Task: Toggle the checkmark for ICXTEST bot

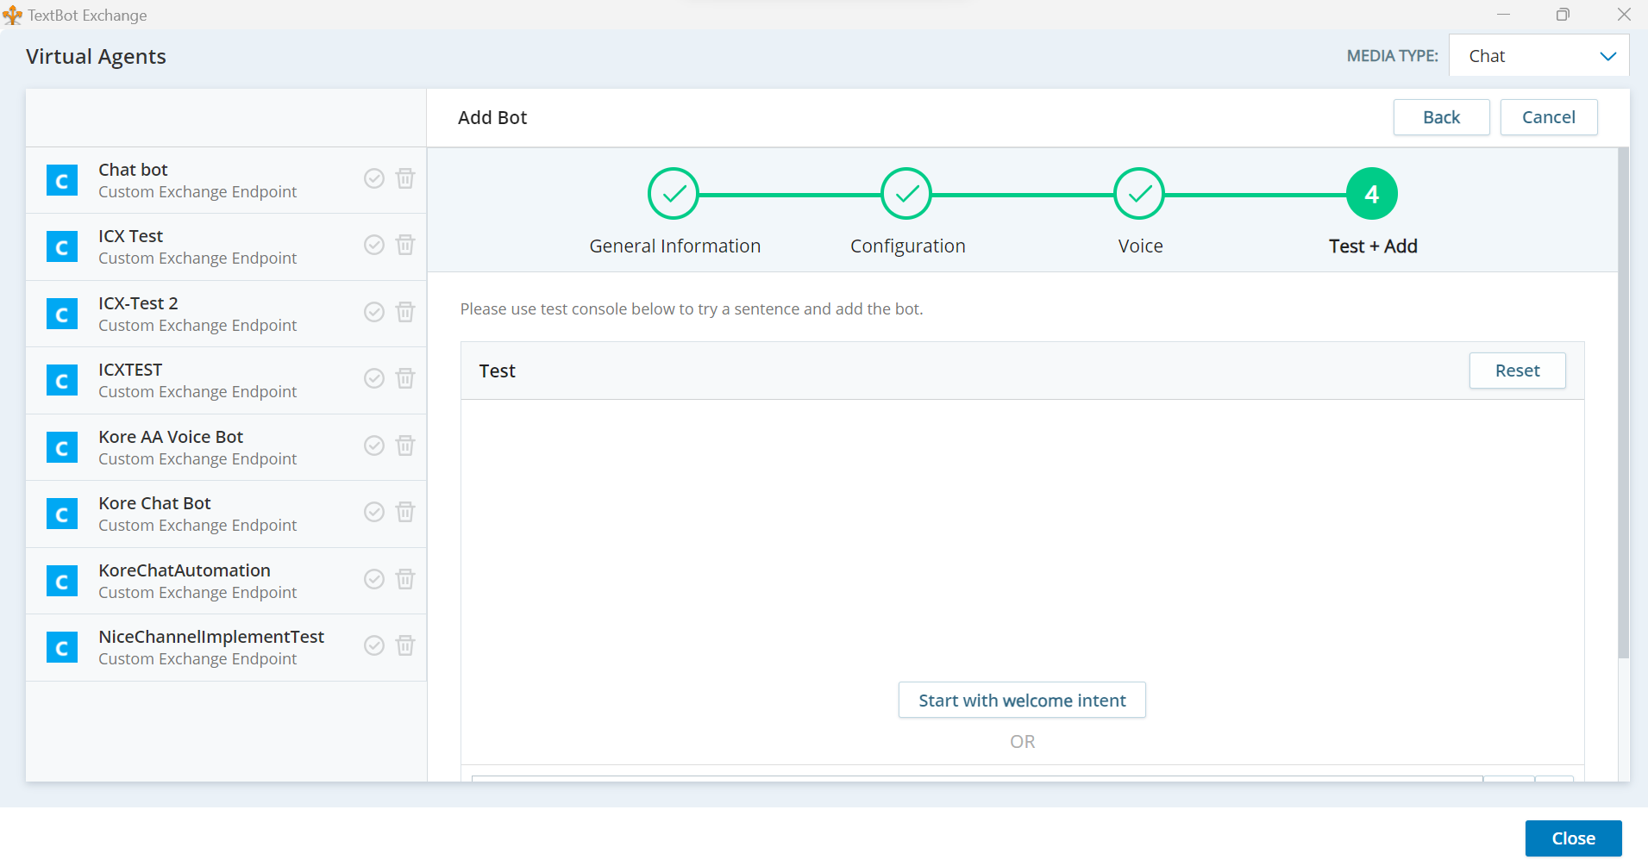Action: click(x=373, y=378)
